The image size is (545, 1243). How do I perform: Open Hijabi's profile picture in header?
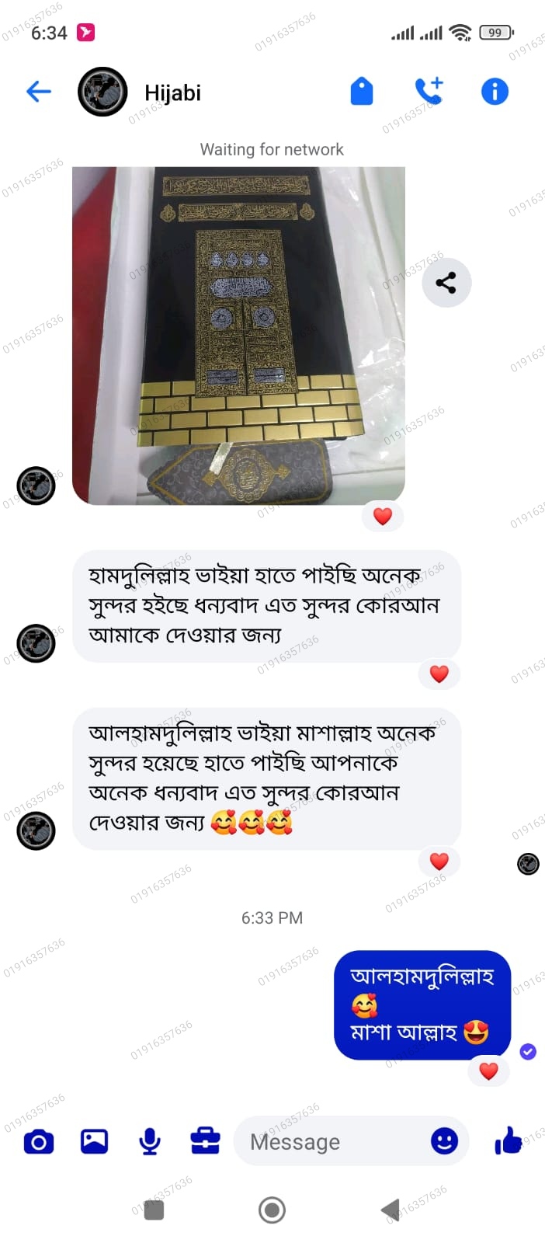tap(102, 92)
